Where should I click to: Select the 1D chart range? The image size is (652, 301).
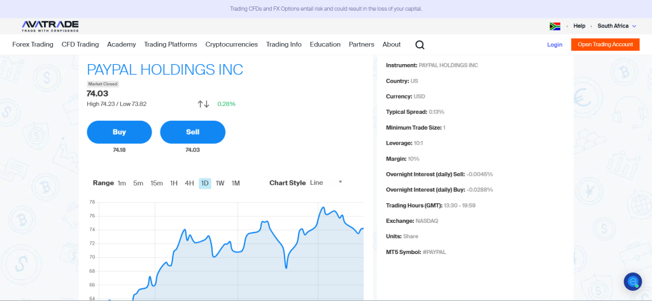click(204, 183)
